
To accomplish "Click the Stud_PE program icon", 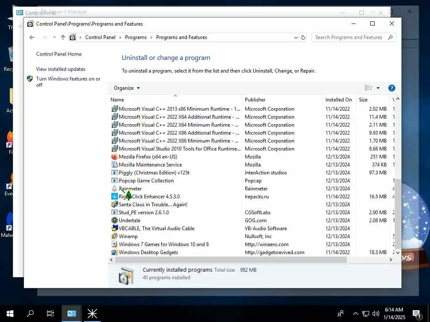I will 114,213.
